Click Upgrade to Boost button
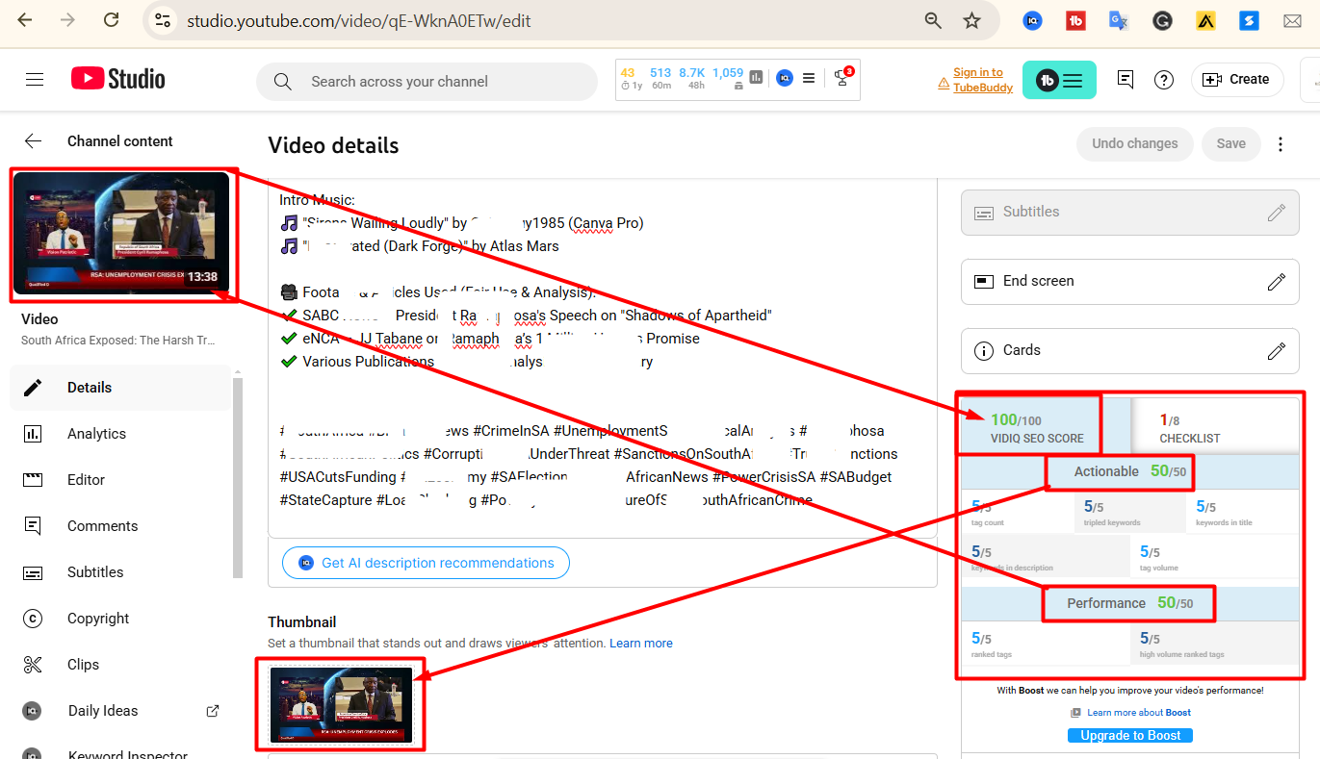The width and height of the screenshot is (1320, 759). click(1130, 736)
